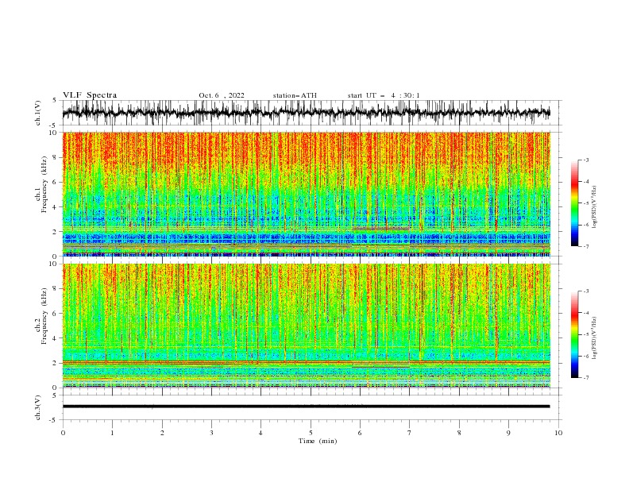
Task: Click the "-7" label on ch.2 color bar
Action: coord(586,377)
